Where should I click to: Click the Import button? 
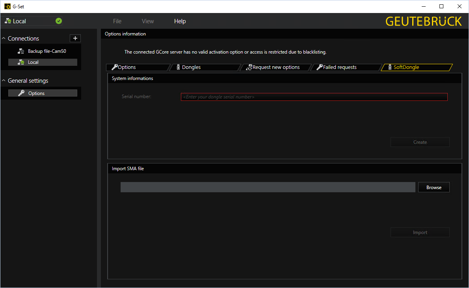click(x=420, y=232)
